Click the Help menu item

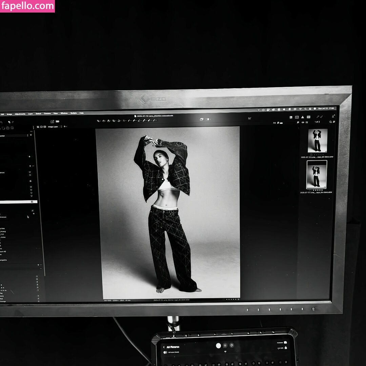tap(81, 113)
